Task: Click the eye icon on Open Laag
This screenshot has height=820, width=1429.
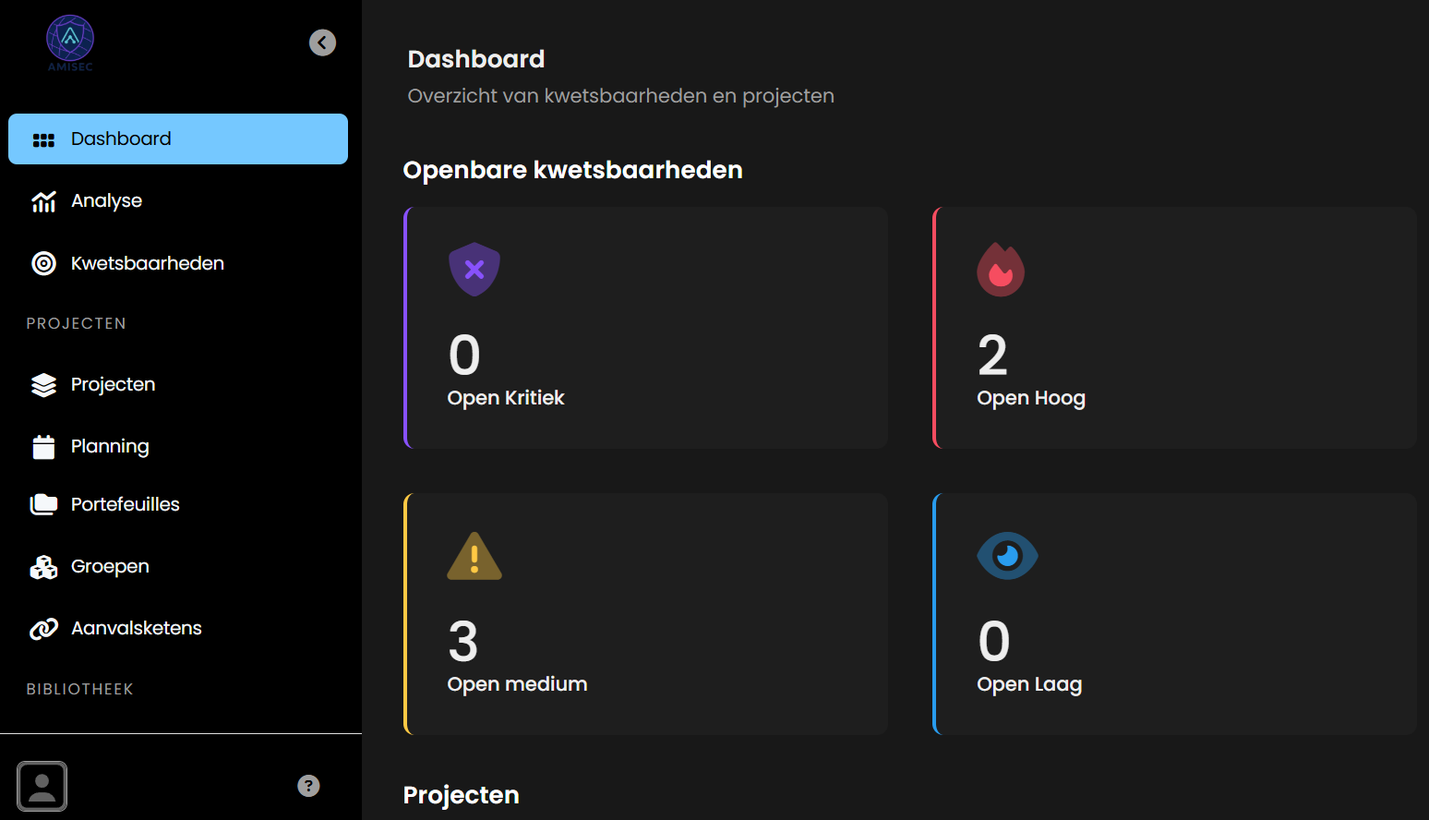Action: (x=1007, y=556)
